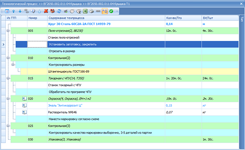The width and height of the screenshot is (245, 150).
Task: Select material row Круг 30 Сталь 60С2А-2А
Action: (125, 24)
